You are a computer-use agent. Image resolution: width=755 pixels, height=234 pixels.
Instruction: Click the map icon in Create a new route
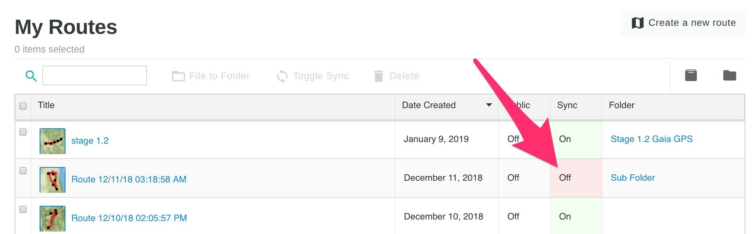[637, 23]
